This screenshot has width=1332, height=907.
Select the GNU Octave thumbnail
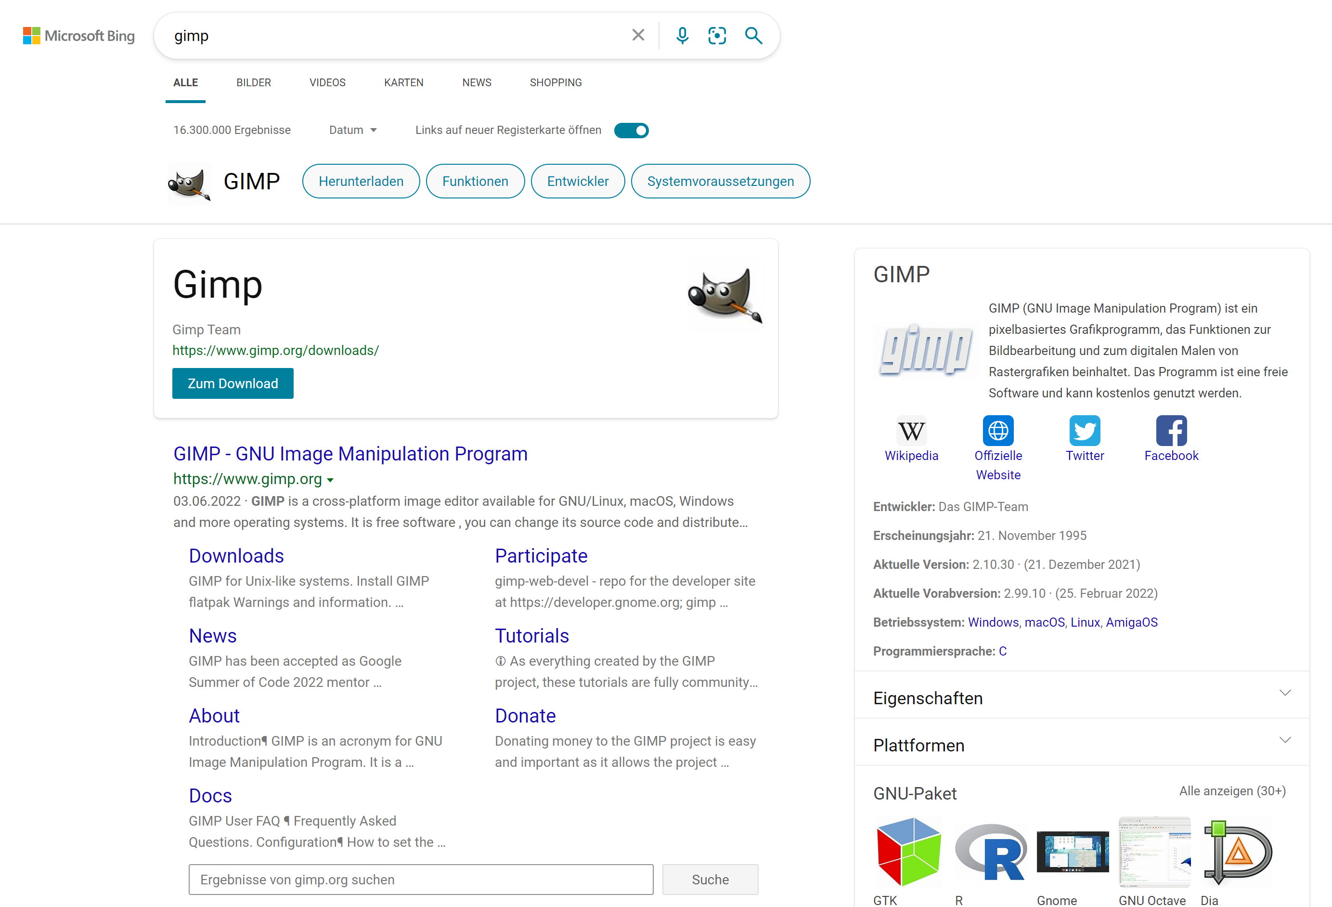(x=1154, y=852)
